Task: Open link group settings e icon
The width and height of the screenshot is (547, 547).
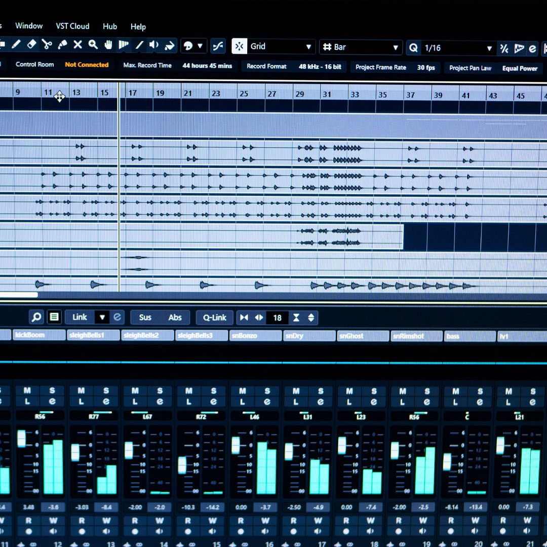Action: (x=117, y=317)
